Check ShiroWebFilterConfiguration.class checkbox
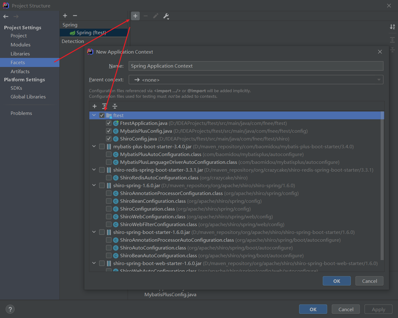398x318 pixels. click(109, 225)
